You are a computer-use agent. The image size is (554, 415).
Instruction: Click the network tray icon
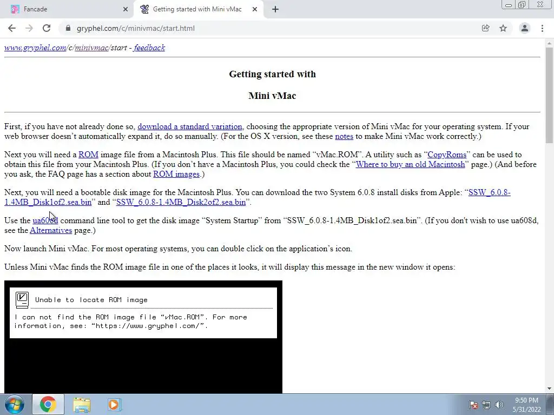pos(486,405)
